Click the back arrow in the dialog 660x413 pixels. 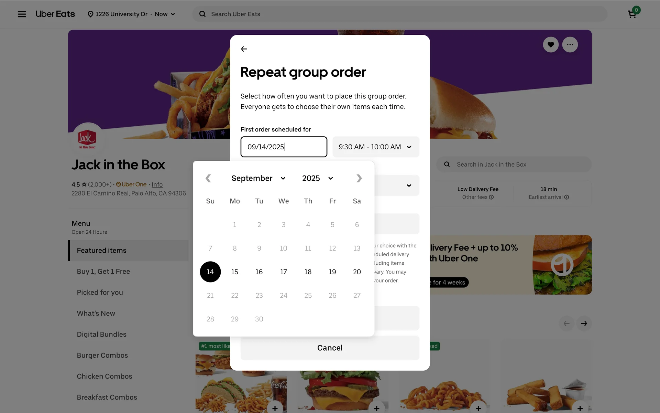click(x=244, y=49)
